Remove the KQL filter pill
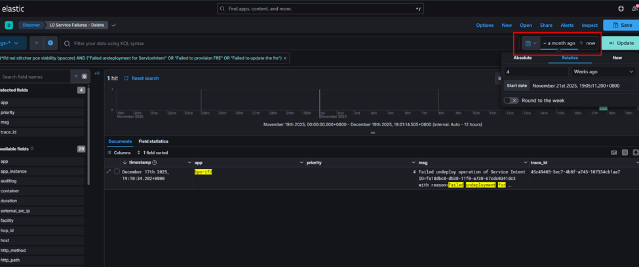This screenshot has width=639, height=267. point(285,58)
